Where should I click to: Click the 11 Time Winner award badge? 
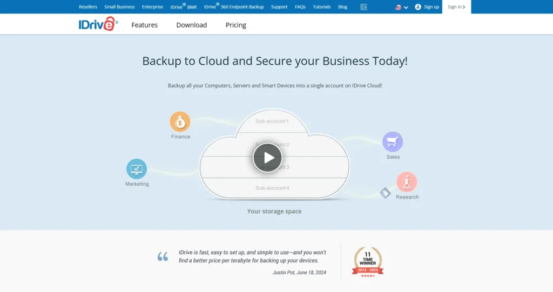(368, 261)
